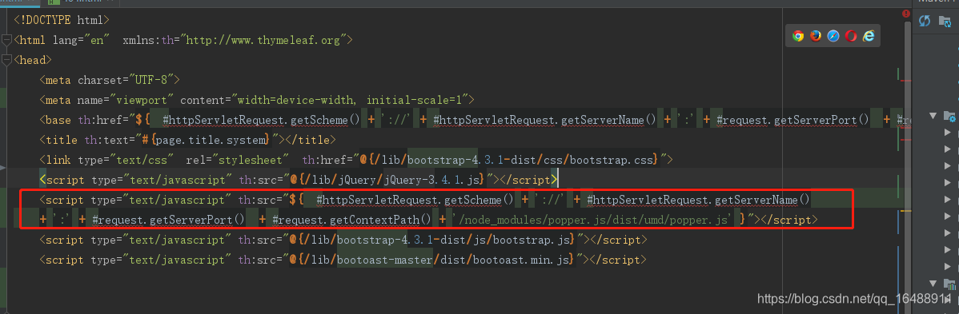This screenshot has width=959, height=314.
Task: Click #request.getContextPath() in popper script
Action: pos(351,219)
